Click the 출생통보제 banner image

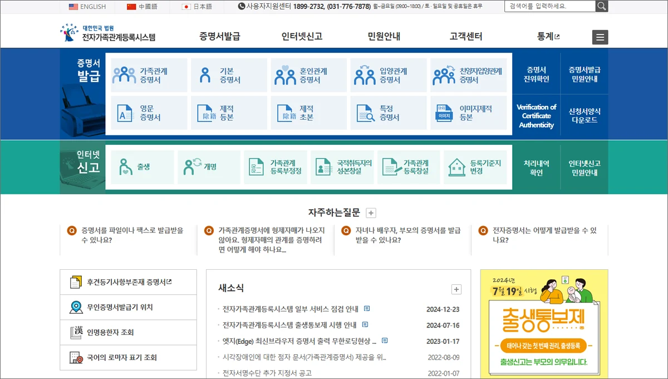(544, 324)
